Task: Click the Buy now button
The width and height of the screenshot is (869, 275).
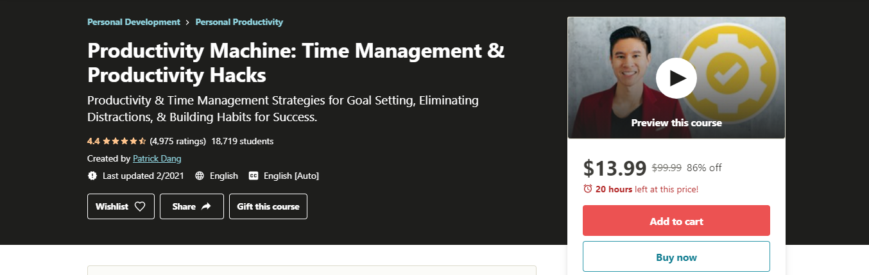Action: coord(676,257)
